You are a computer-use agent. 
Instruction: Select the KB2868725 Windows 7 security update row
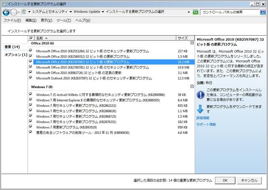click(114, 116)
